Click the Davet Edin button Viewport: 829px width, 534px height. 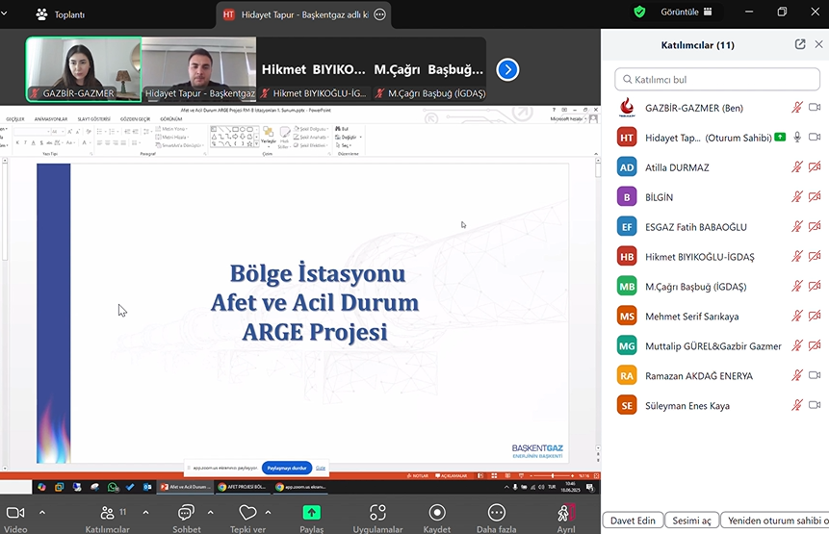point(633,521)
